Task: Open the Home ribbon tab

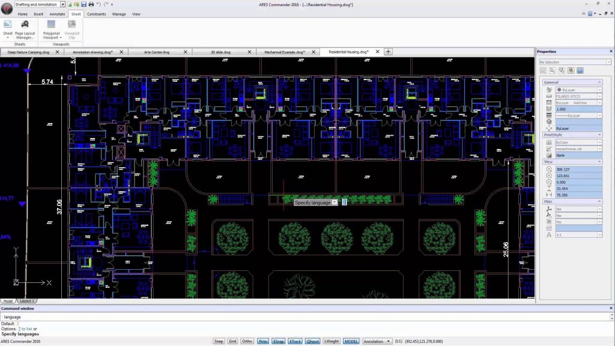Action: [23, 14]
